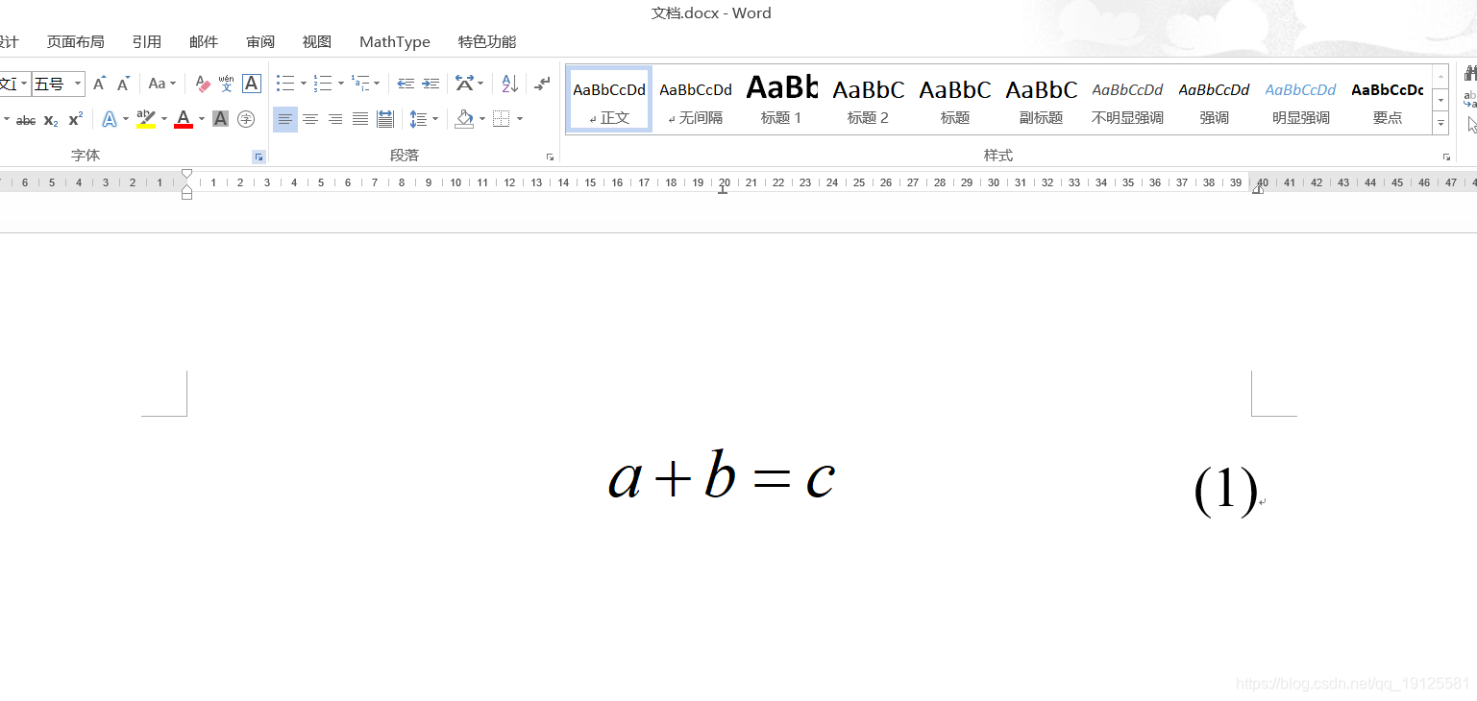1477x701 pixels.
Task: Align text left
Action: pyautogui.click(x=285, y=119)
